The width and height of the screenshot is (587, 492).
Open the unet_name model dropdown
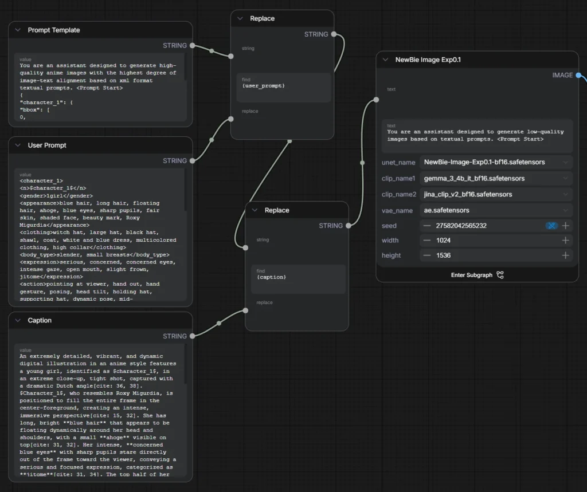pos(495,162)
